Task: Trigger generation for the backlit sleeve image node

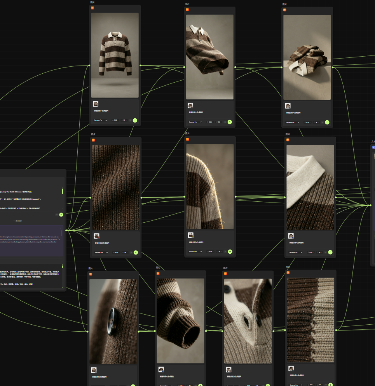Action: coord(230,251)
